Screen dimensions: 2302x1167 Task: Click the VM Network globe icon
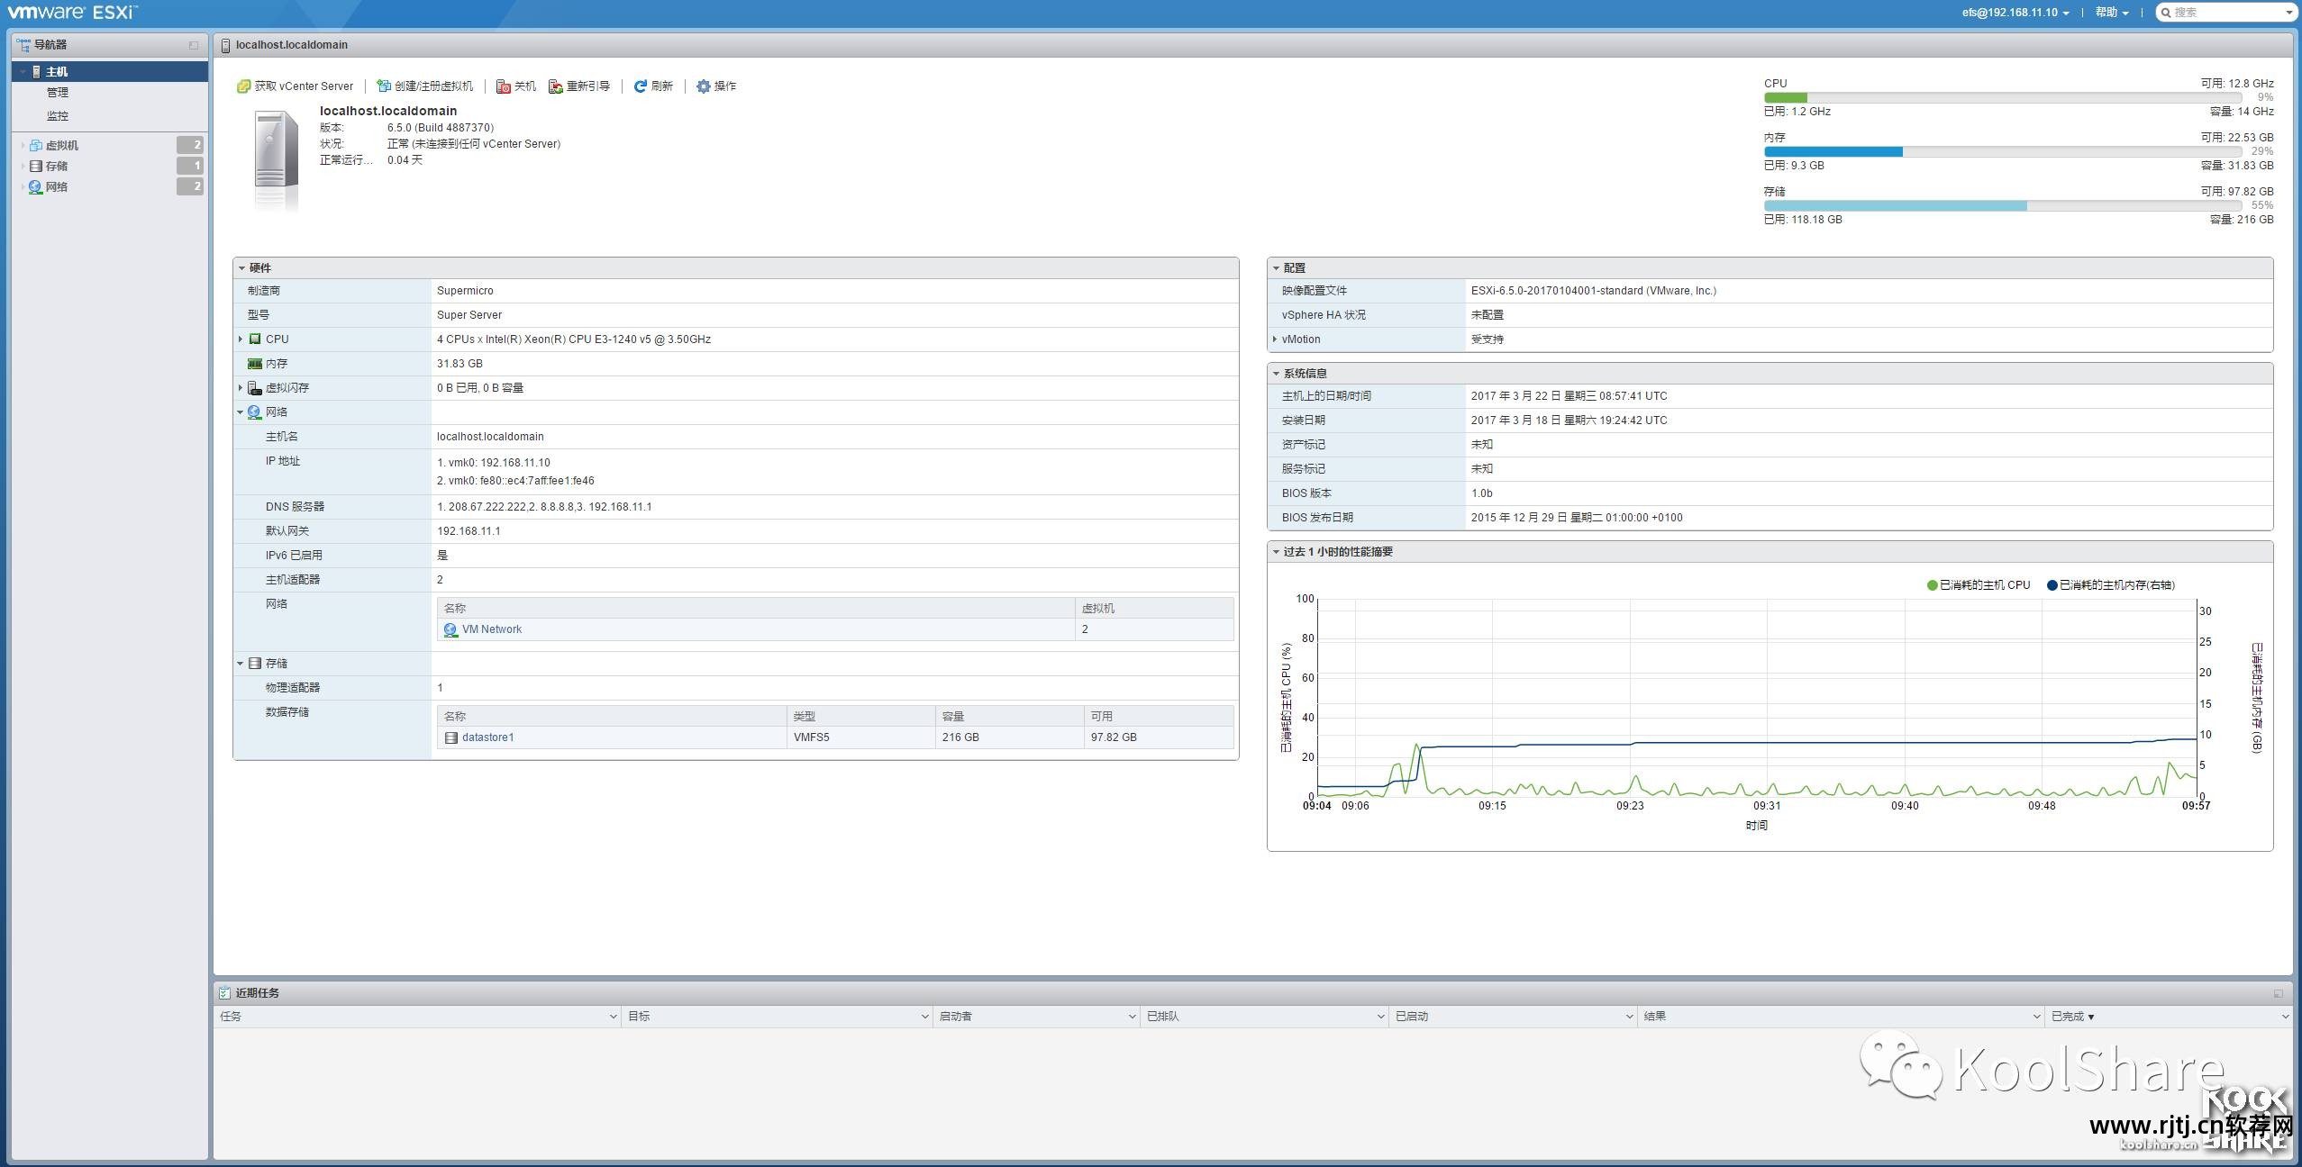[450, 629]
